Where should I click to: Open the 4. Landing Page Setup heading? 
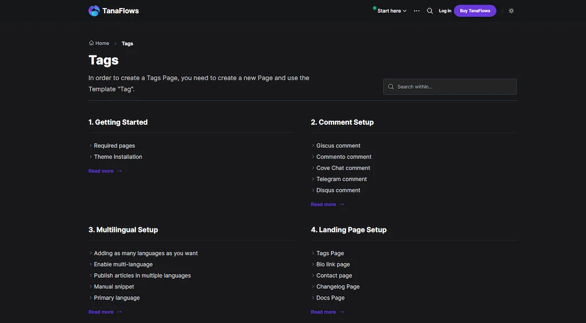349,230
